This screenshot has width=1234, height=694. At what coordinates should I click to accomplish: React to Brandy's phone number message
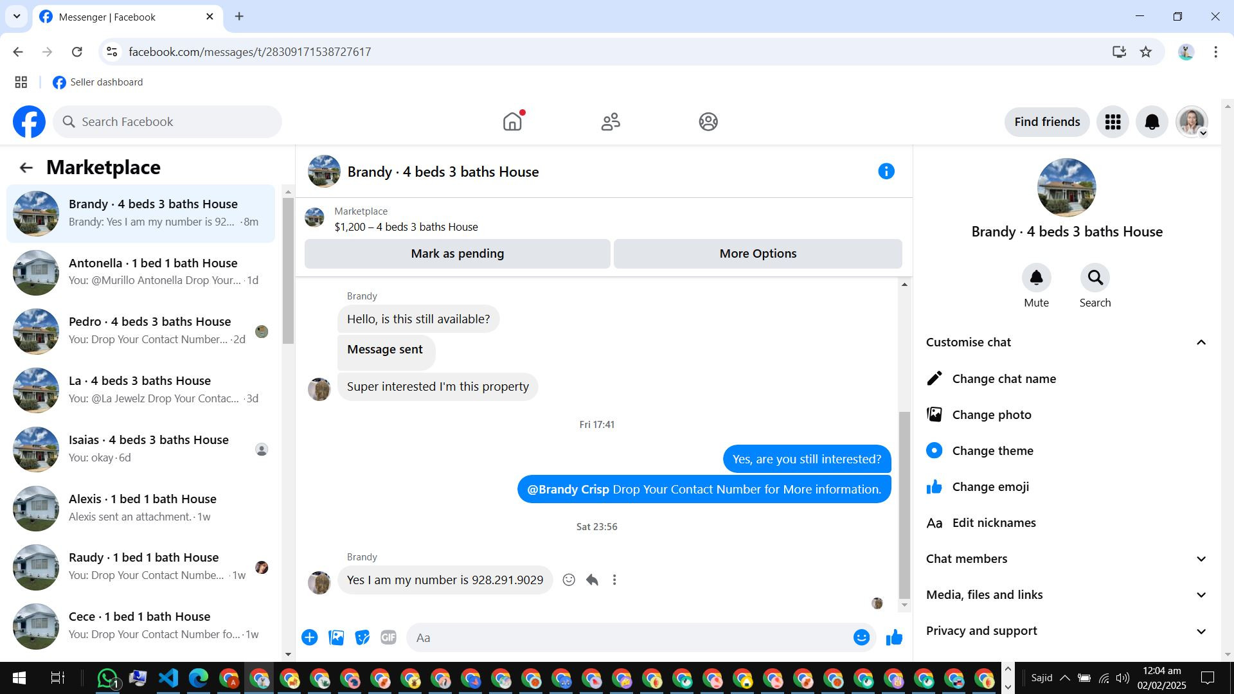pos(569,580)
